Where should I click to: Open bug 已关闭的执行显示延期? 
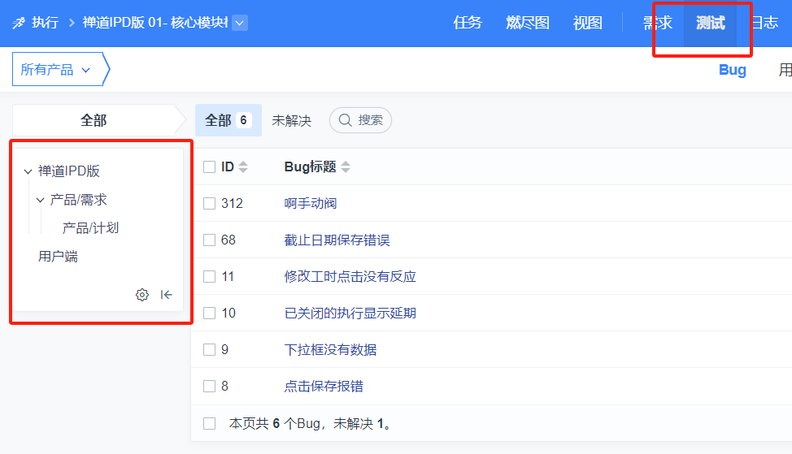[x=350, y=313]
